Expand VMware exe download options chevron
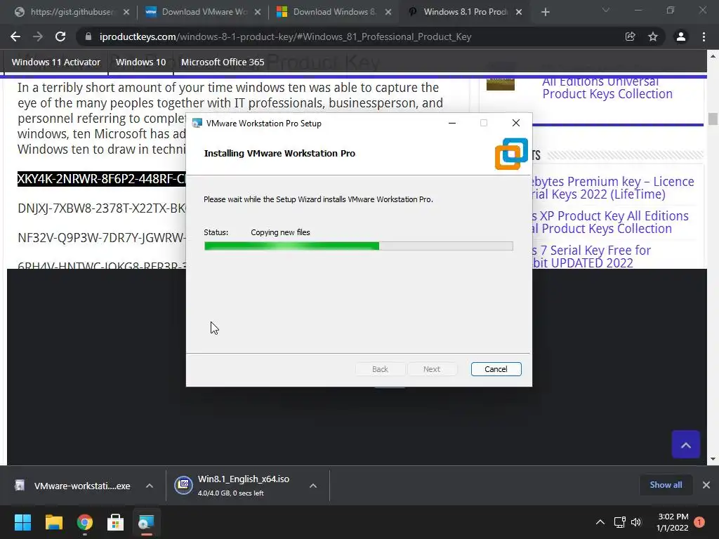Viewport: 719px width, 539px height. (x=150, y=486)
